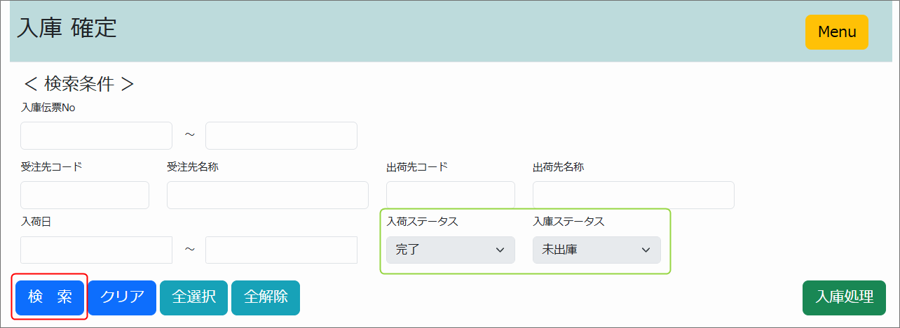Click the 入荷ステータス label text
The height and width of the screenshot is (328, 900).
point(422,222)
